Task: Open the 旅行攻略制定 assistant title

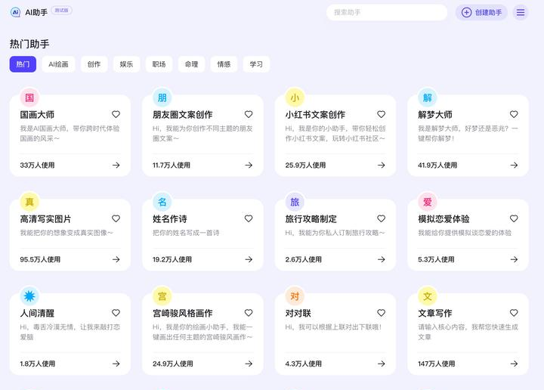Action: 311,218
